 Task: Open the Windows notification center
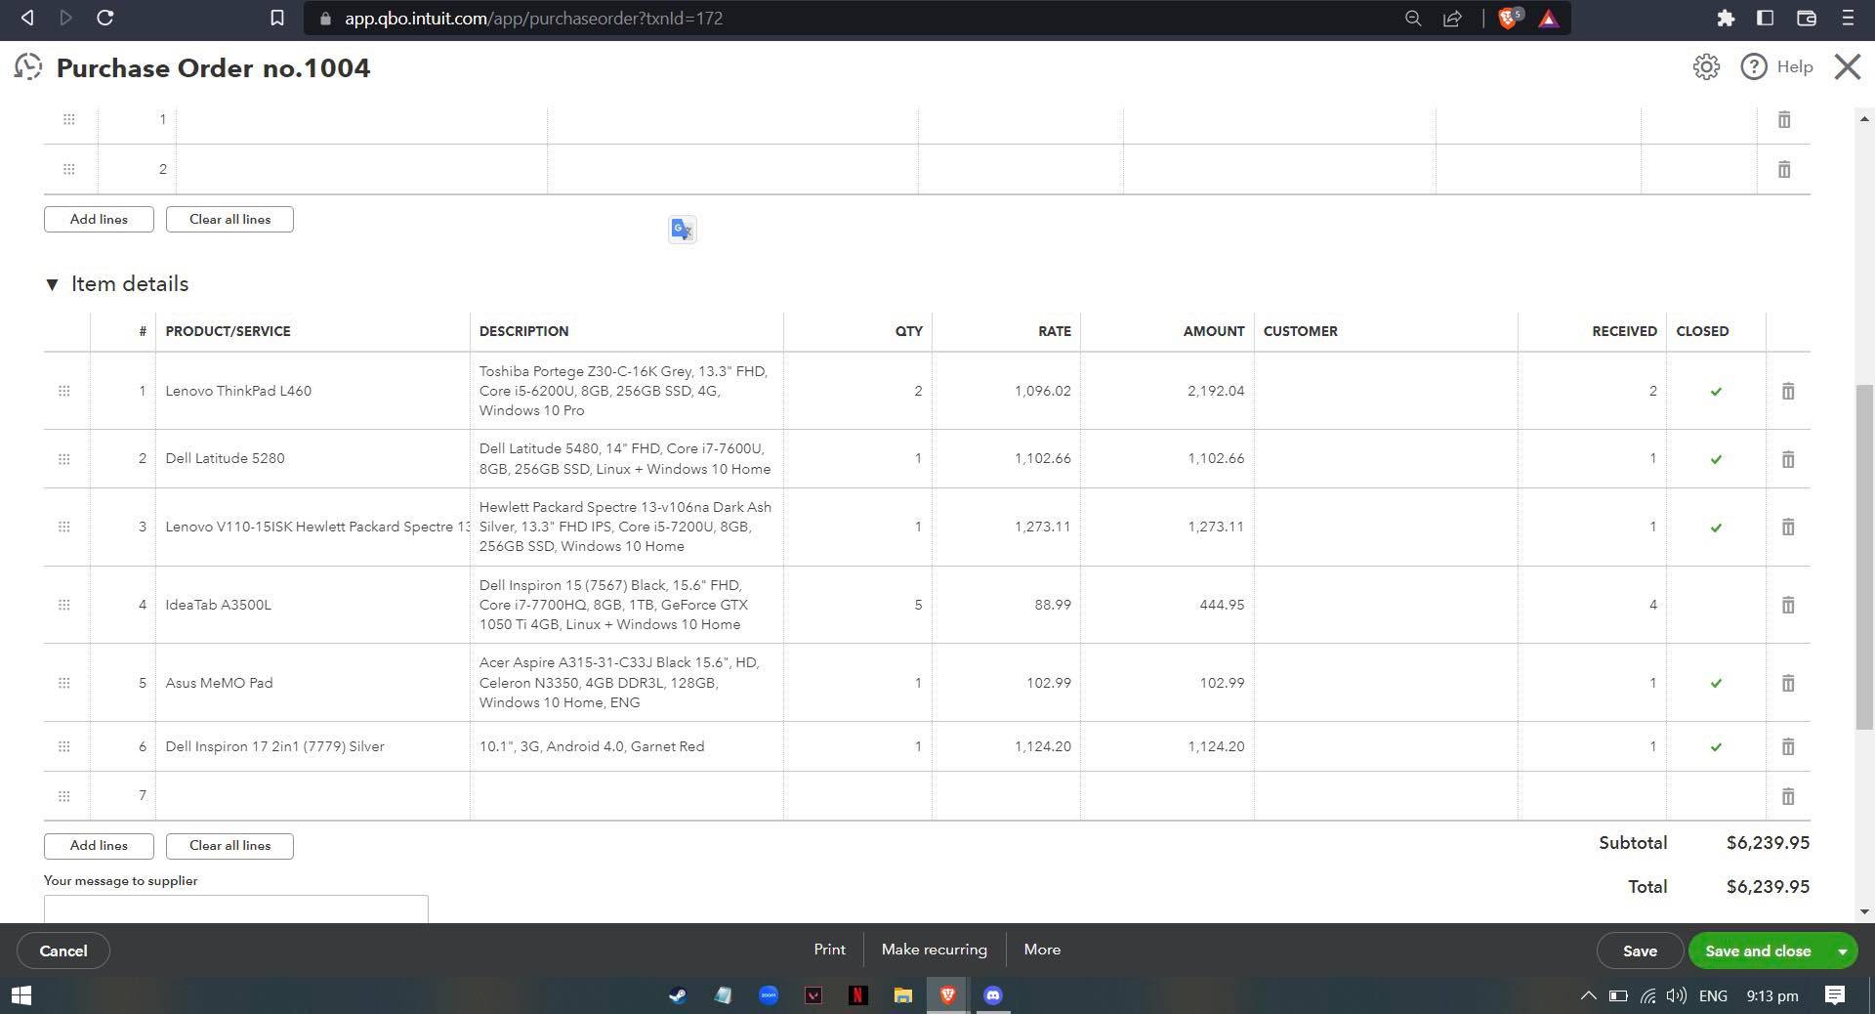click(x=1835, y=995)
